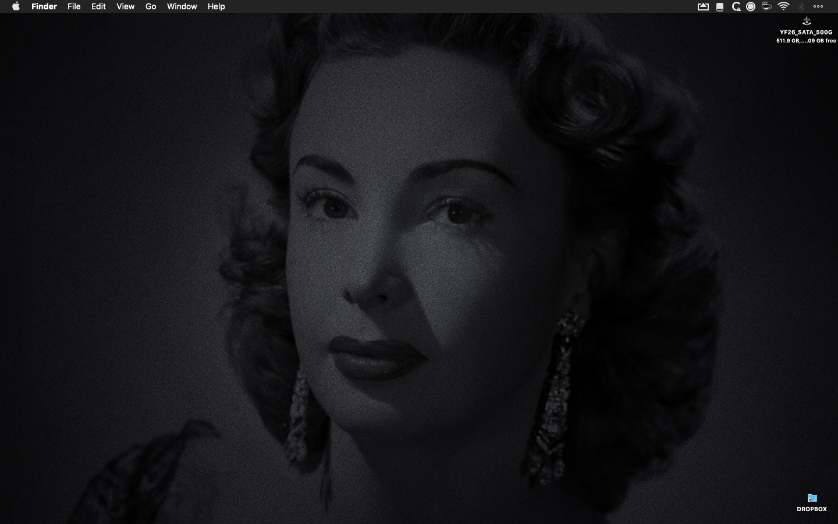The height and width of the screenshot is (524, 838).
Task: Open the Apple menu
Action: 16,6
